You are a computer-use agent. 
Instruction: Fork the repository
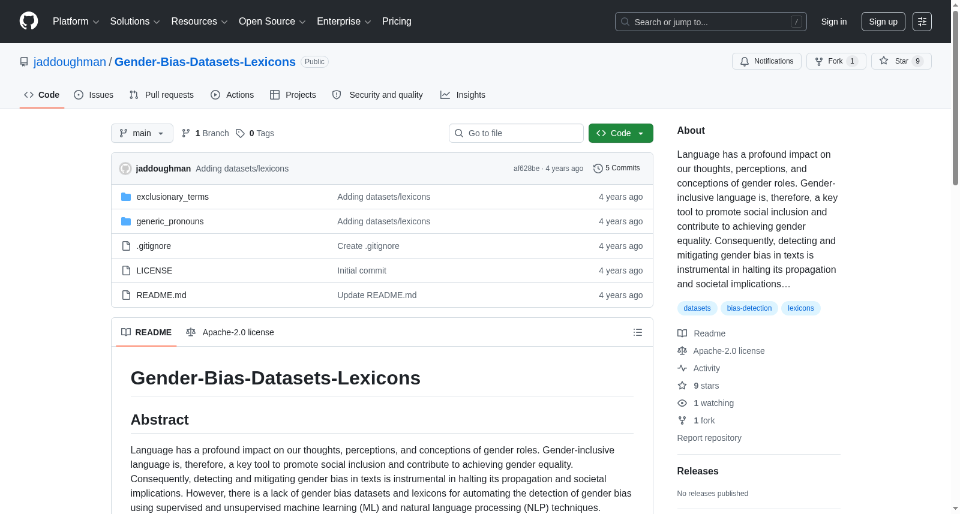click(x=836, y=61)
